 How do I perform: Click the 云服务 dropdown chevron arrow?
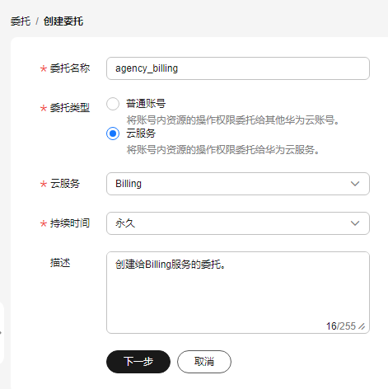355,184
